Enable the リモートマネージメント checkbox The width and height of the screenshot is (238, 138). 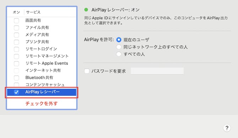(x=16, y=57)
